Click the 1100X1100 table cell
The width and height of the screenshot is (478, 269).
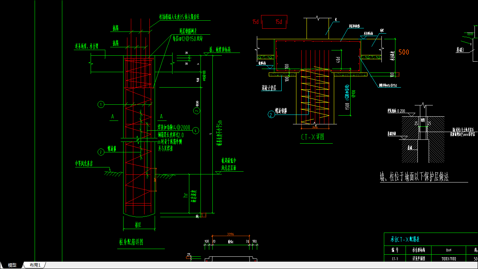tap(448, 259)
